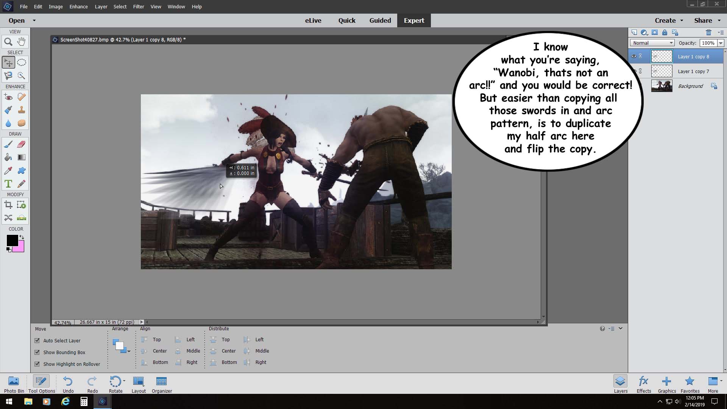Select the Custom Shape tool

22,170
